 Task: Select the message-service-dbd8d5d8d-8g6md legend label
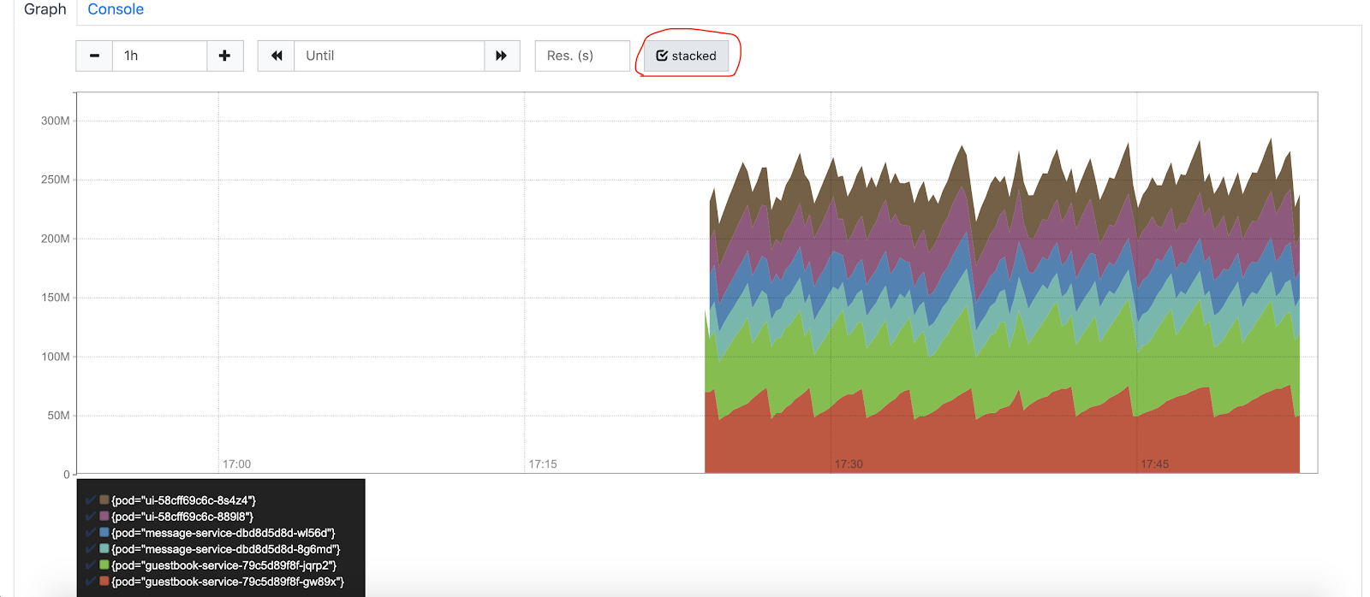226,549
